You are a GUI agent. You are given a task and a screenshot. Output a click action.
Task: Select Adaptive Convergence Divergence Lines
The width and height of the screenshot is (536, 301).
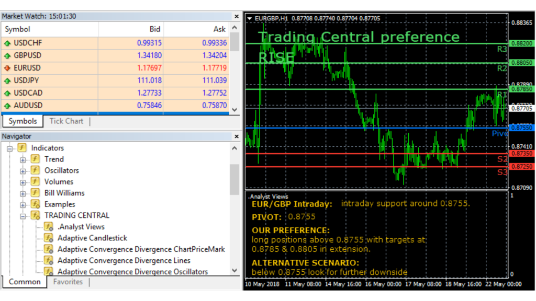(124, 260)
